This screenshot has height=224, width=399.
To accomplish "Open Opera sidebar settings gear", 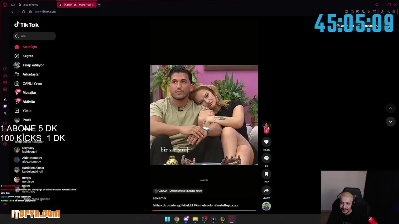I will coord(5,144).
